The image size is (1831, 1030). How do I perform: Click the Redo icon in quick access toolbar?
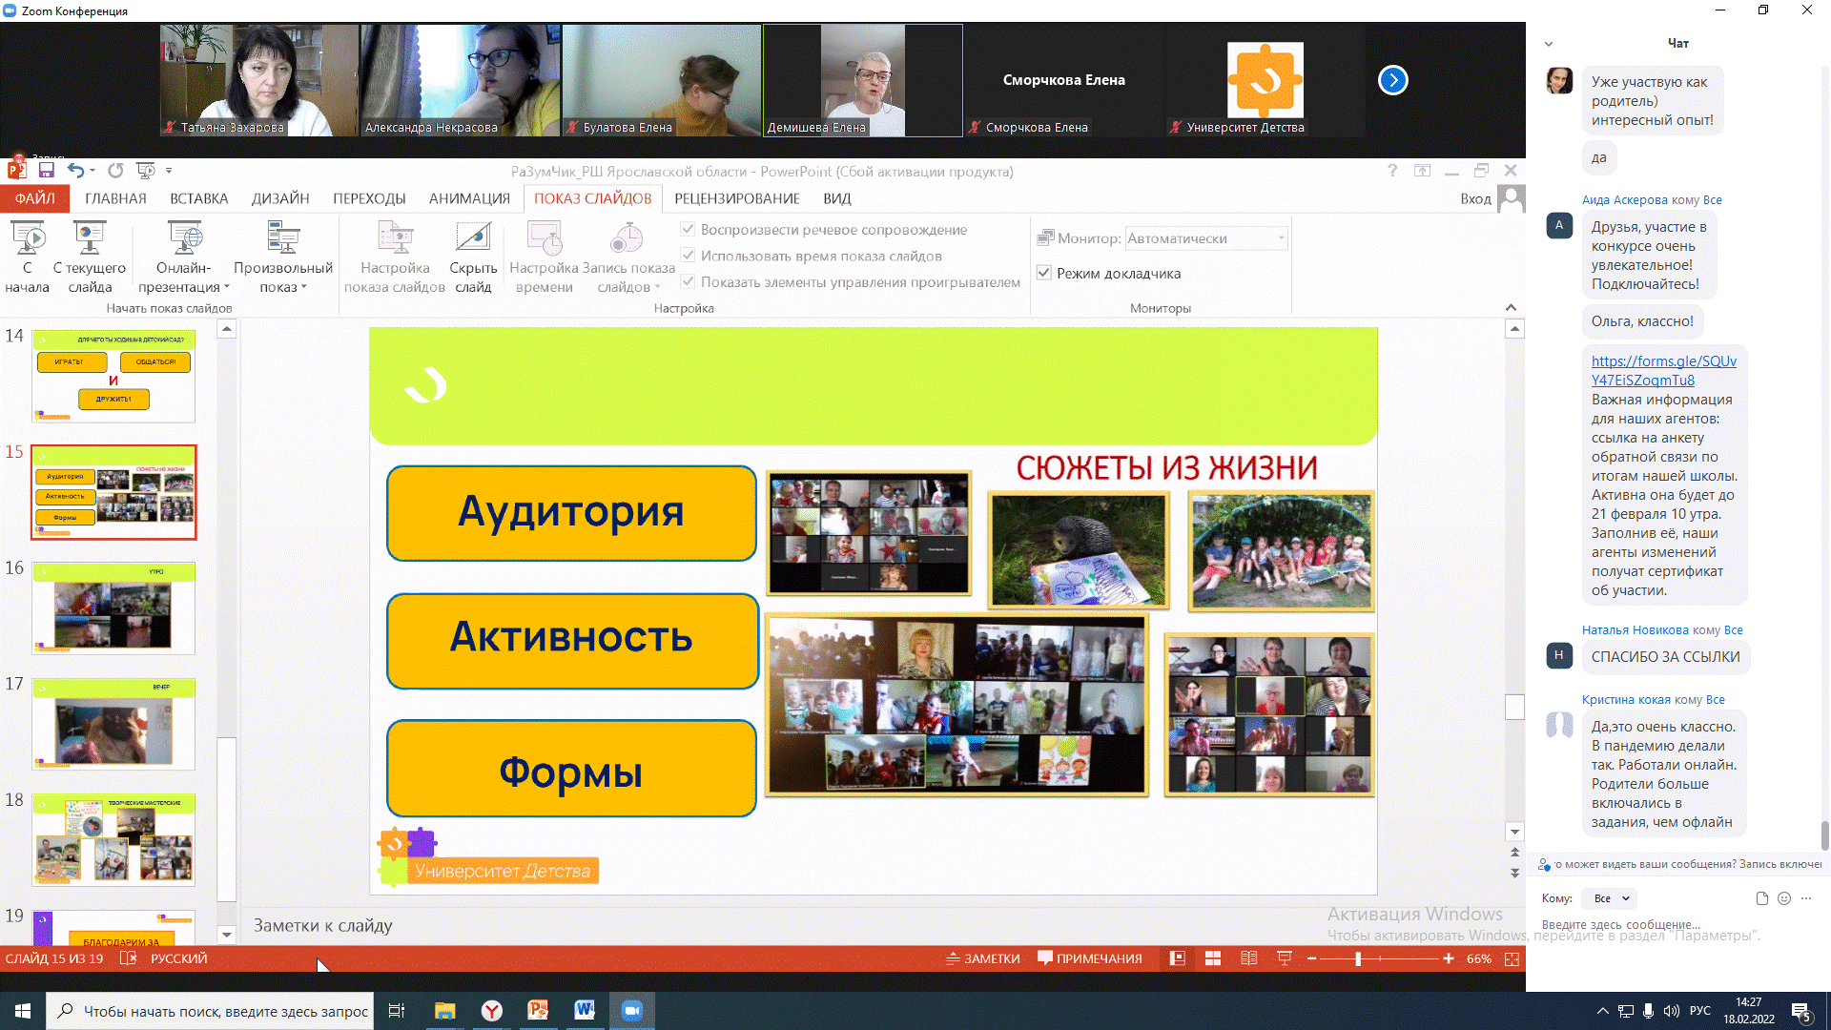pyautogui.click(x=115, y=171)
